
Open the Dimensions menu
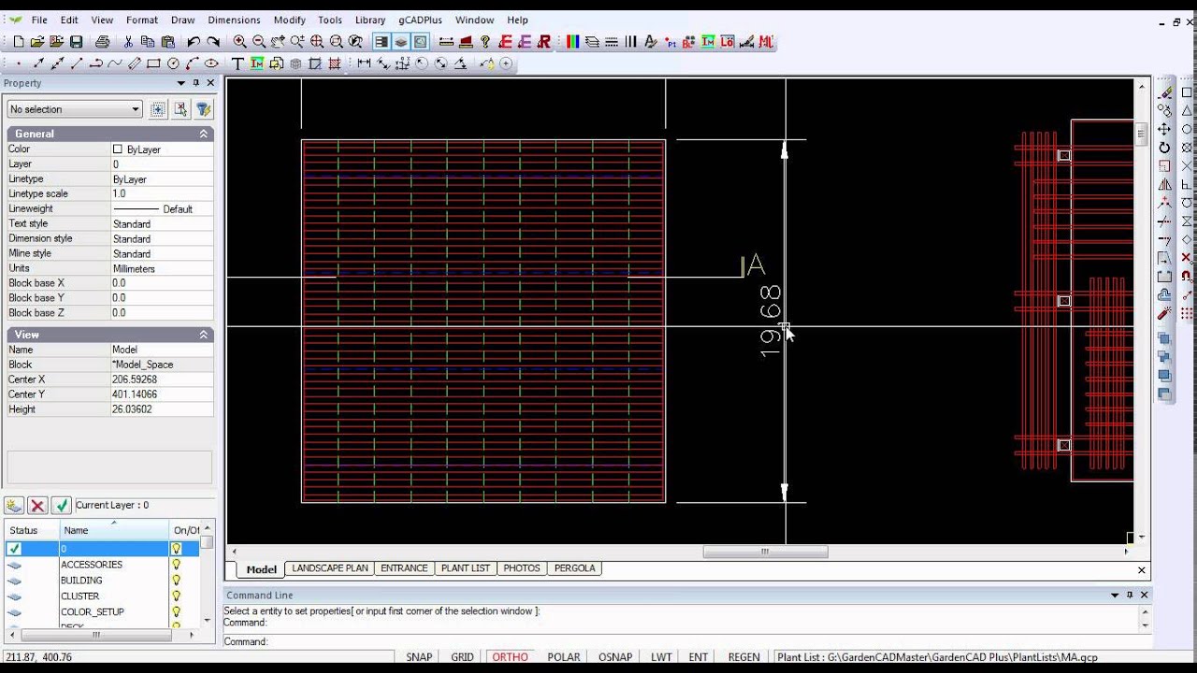(234, 20)
